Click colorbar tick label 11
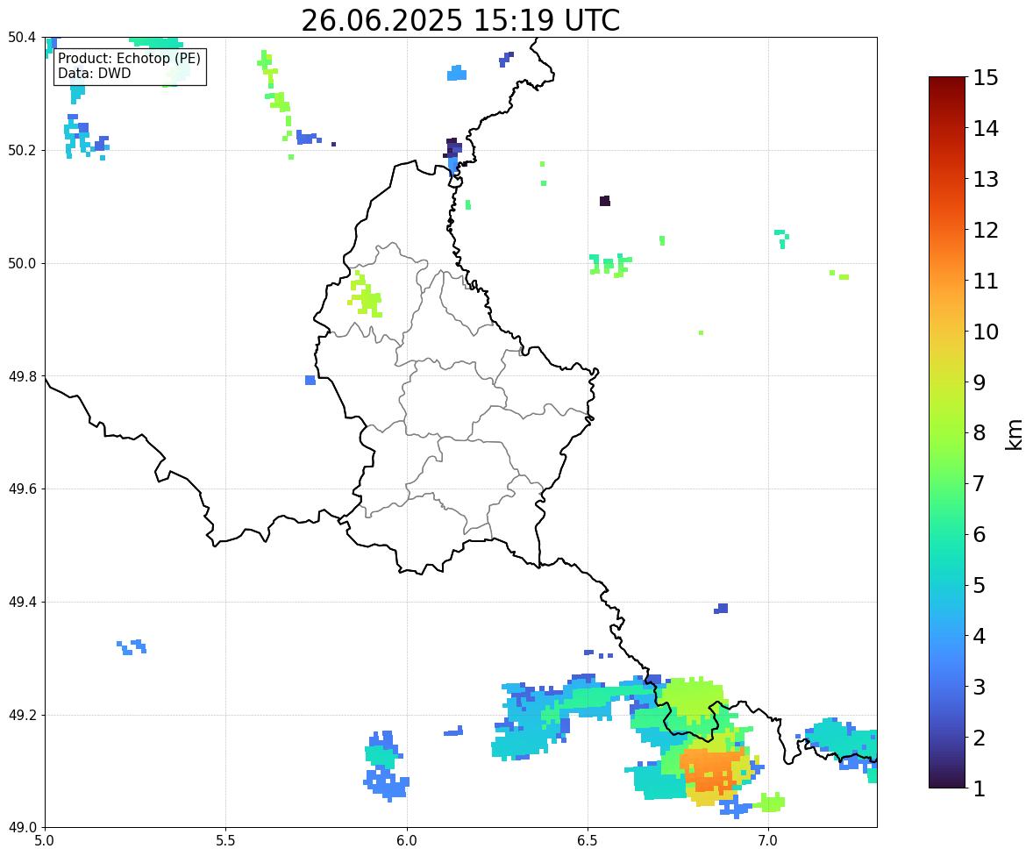 click(986, 281)
